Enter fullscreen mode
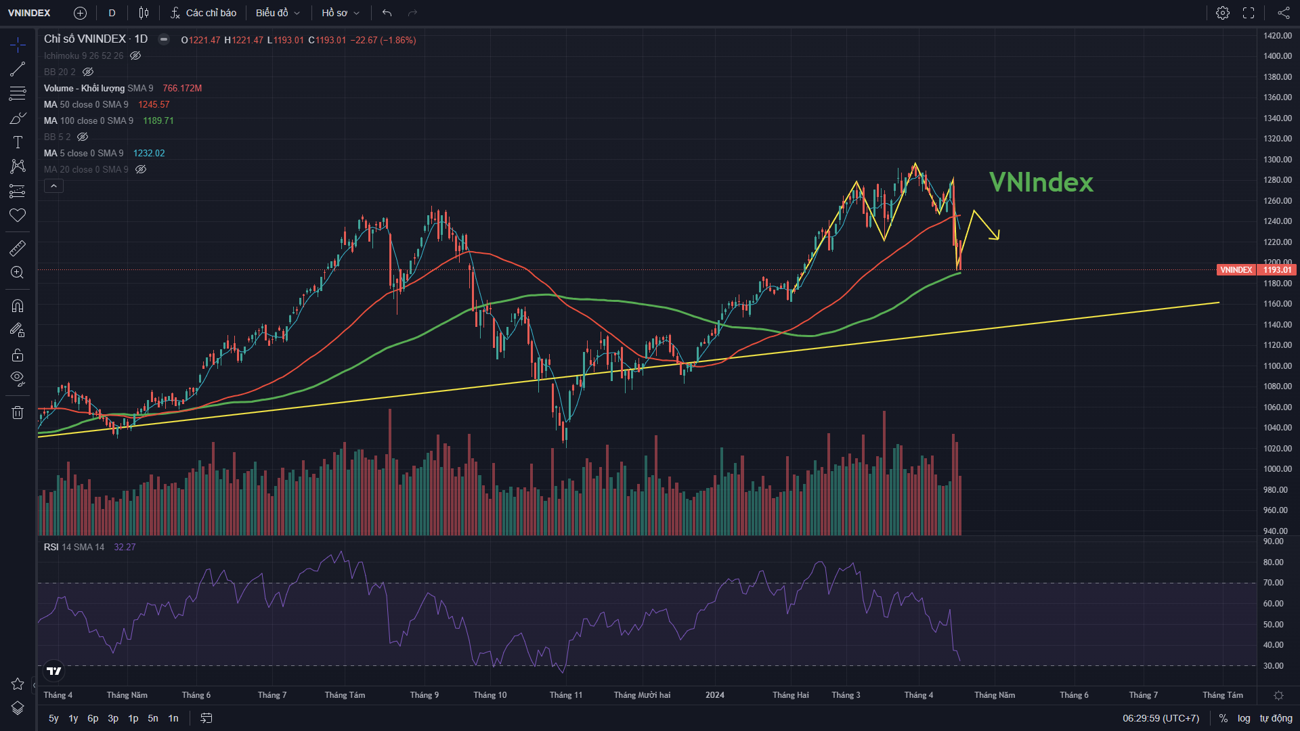1300x731 pixels. [1249, 13]
